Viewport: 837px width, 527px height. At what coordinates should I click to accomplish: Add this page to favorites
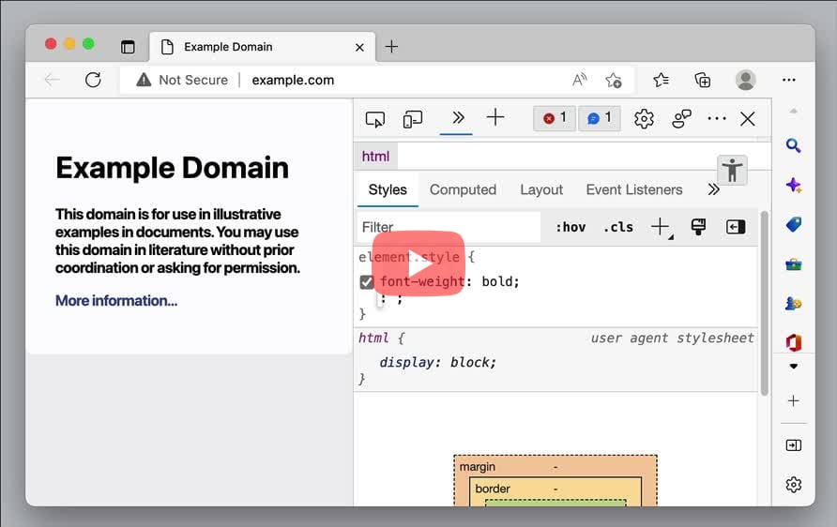pos(614,81)
